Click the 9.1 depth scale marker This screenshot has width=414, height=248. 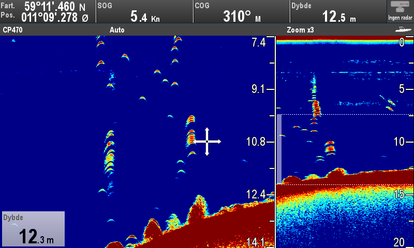[258, 89]
